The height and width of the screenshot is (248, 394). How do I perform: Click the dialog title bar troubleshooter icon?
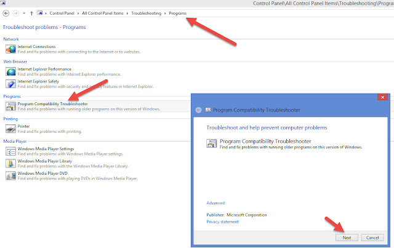(208, 110)
